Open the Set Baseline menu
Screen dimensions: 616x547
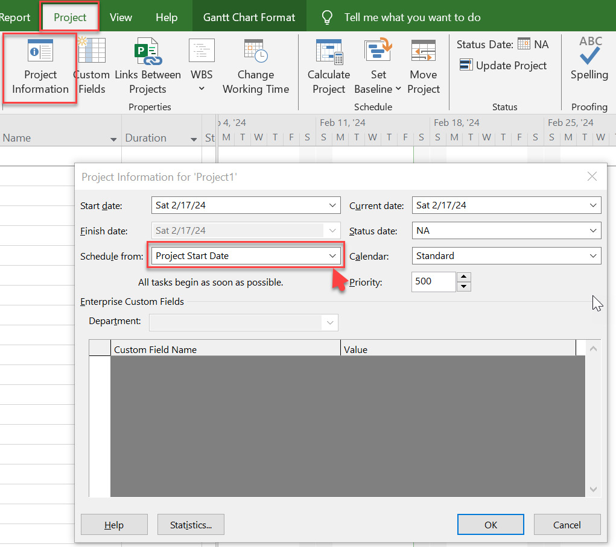pyautogui.click(x=378, y=67)
